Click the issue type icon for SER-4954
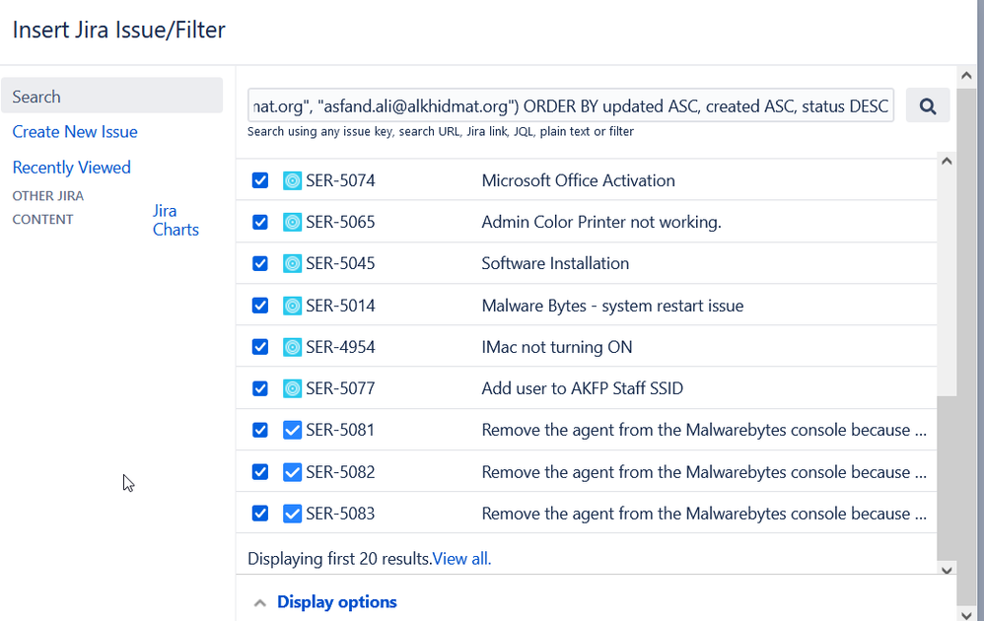Image resolution: width=984 pixels, height=621 pixels. pos(292,347)
